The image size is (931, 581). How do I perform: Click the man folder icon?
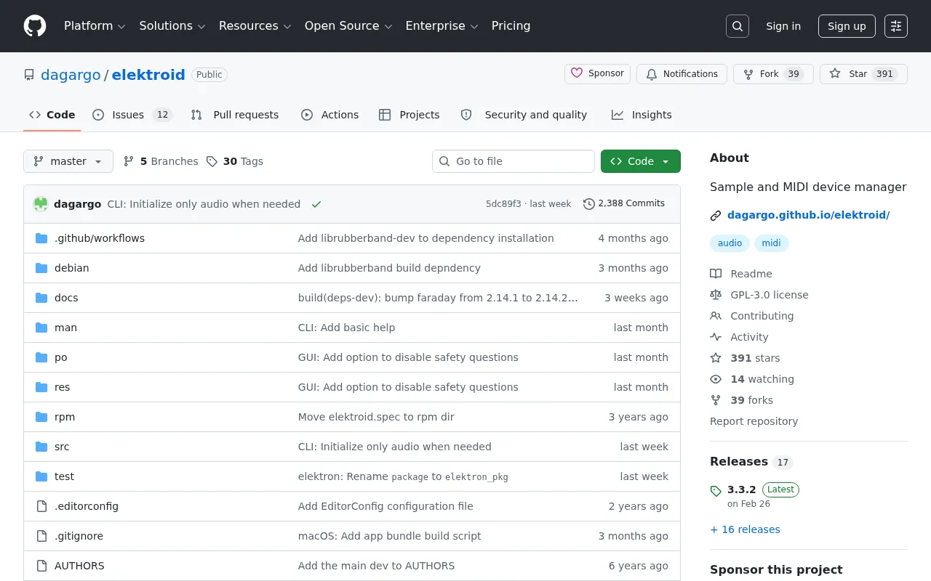point(41,328)
